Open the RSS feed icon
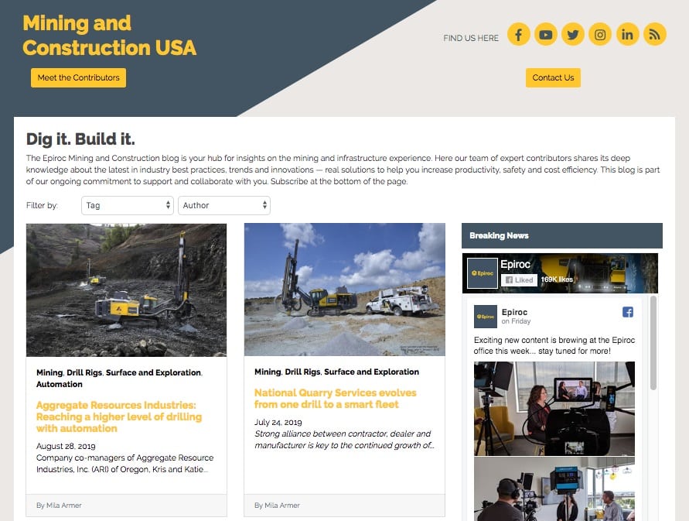The height and width of the screenshot is (521, 689). pos(655,34)
